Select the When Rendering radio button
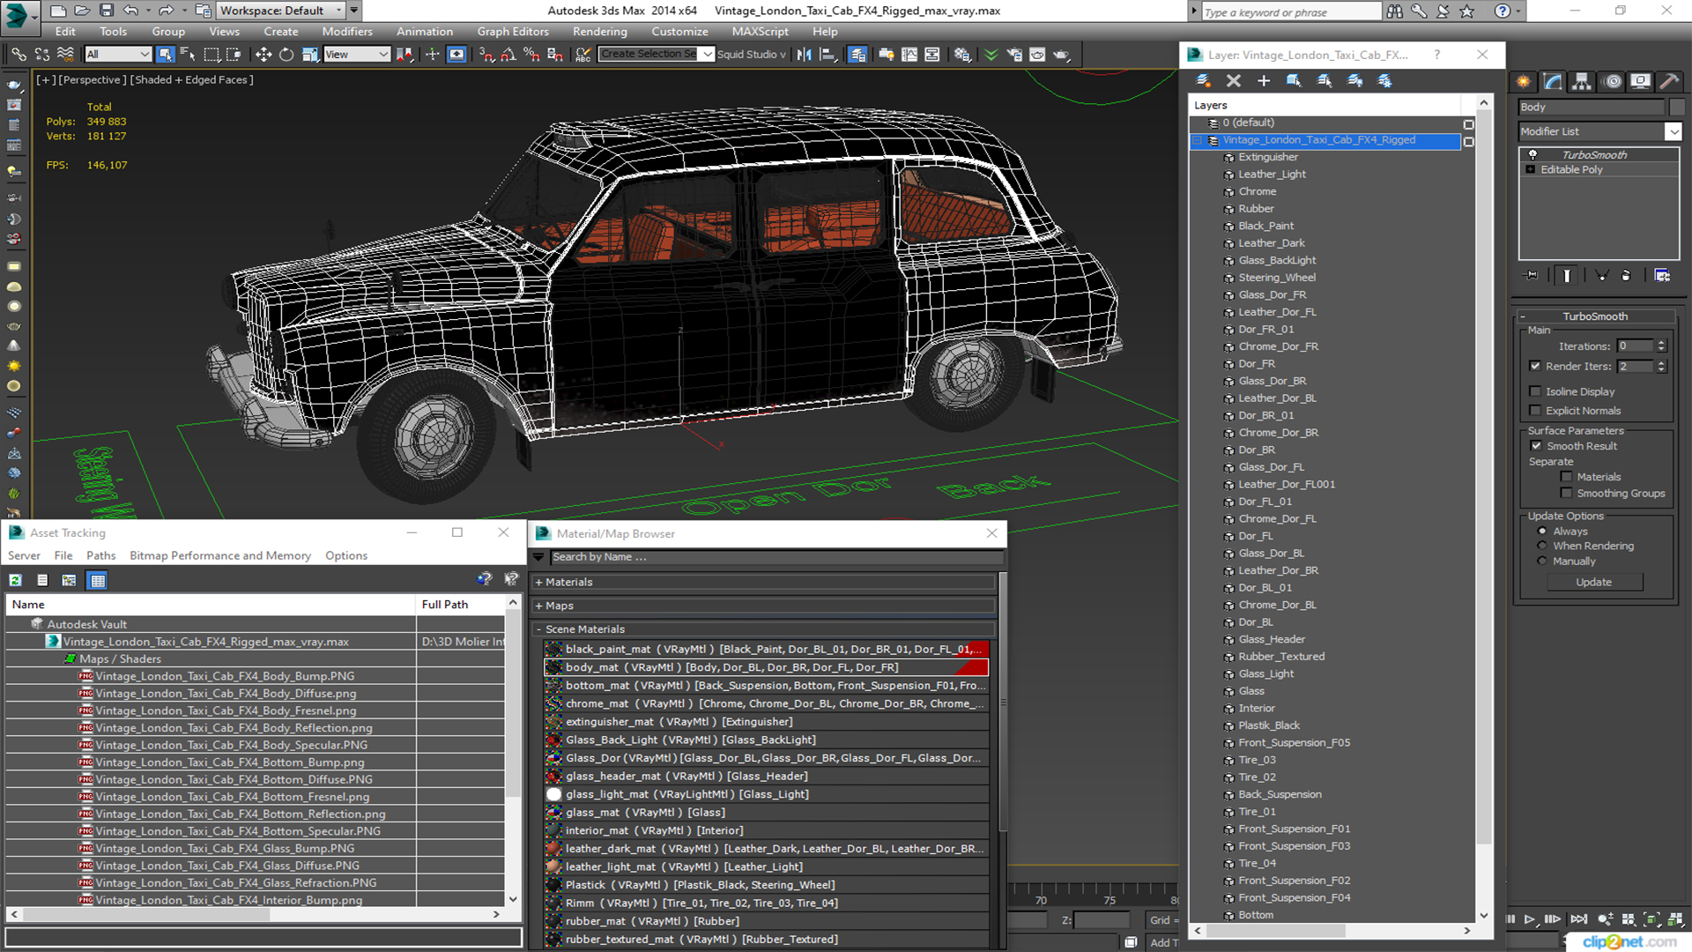 coord(1542,546)
